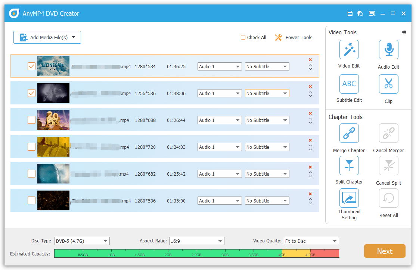Remove the 1280*688 video with red X

click(310, 113)
